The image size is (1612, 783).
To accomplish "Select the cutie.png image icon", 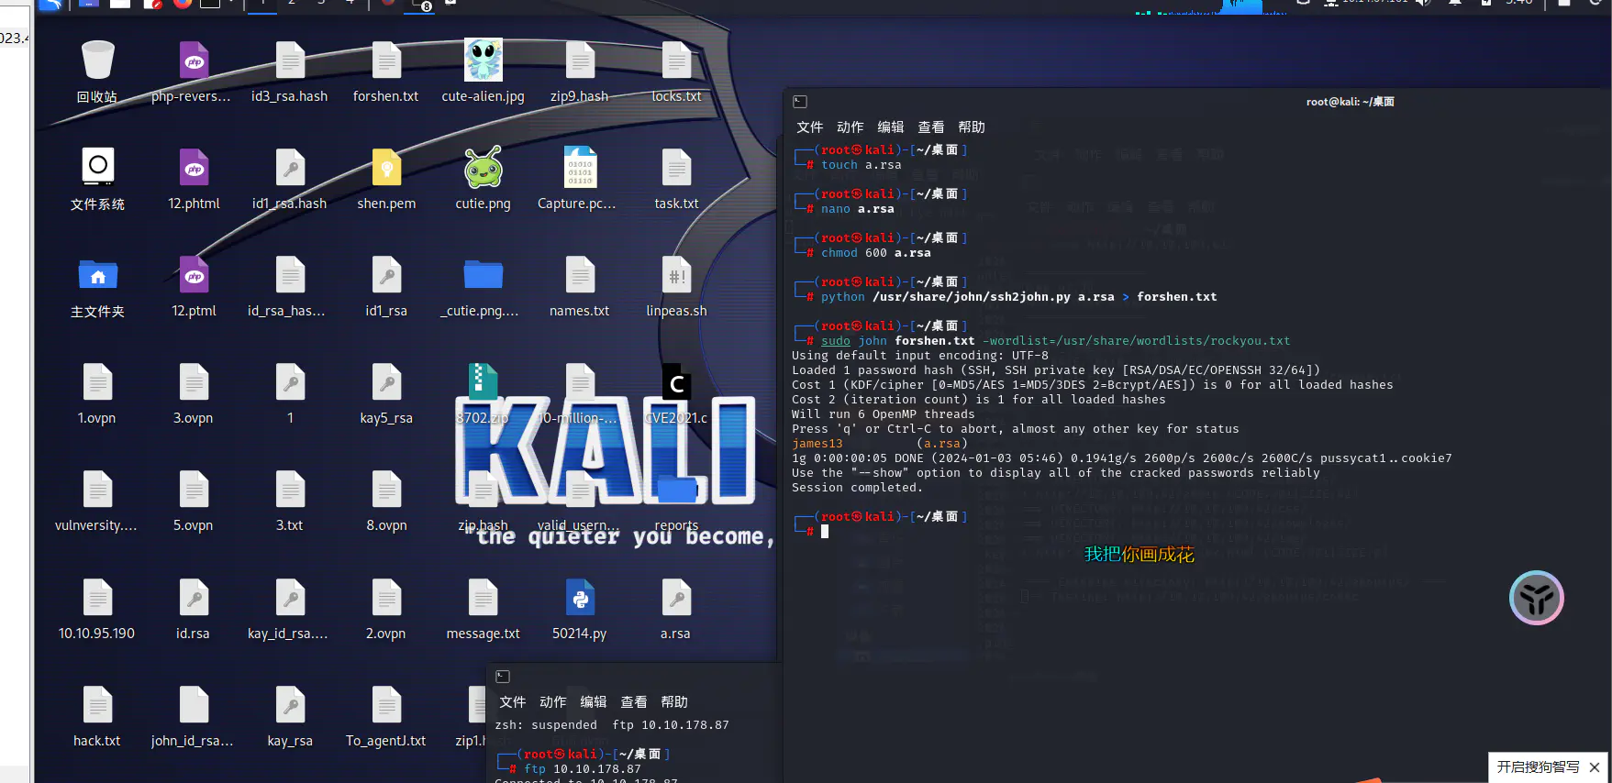I will (x=483, y=168).
